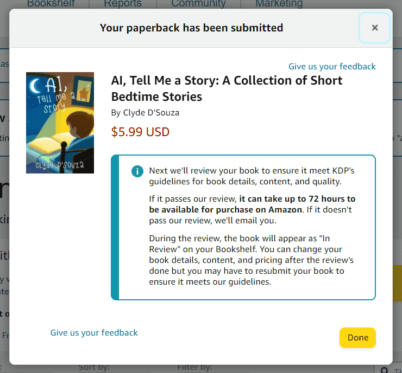Open the Marketing tab
Viewport: 402px width, 373px height.
[x=279, y=4]
